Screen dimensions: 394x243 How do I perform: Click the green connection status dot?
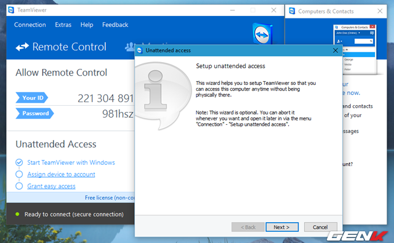(17, 214)
